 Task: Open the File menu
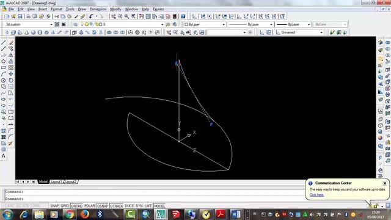tap(11, 9)
